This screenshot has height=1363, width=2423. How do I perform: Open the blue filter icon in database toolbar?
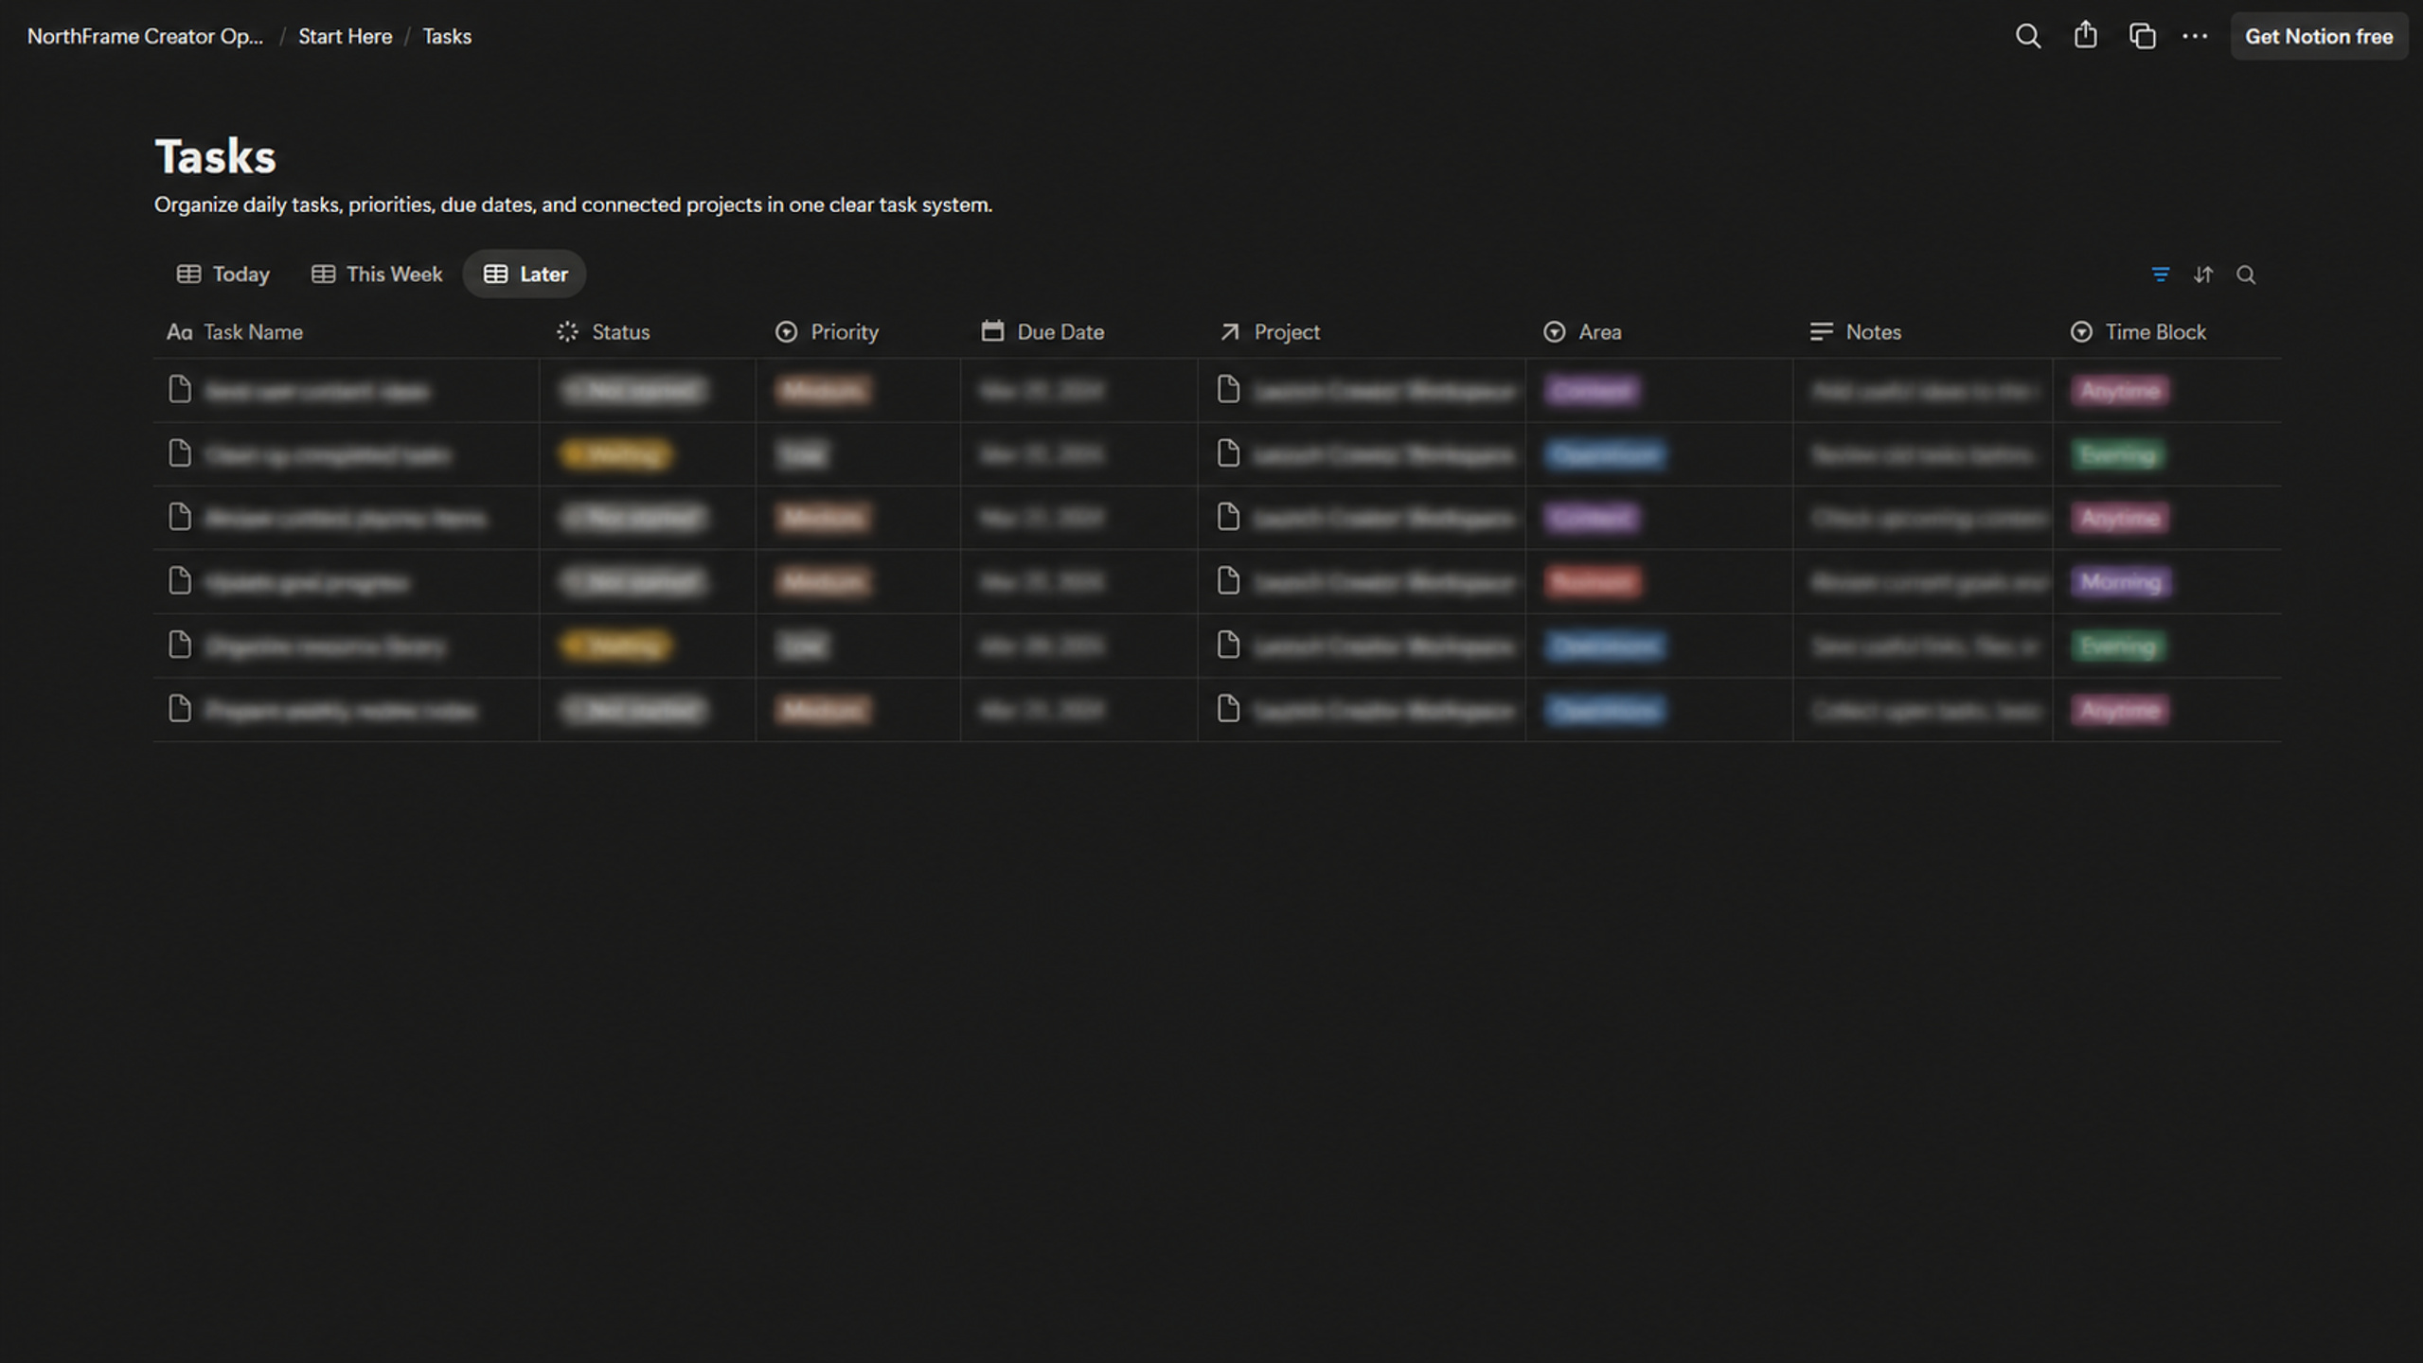coord(2160,274)
